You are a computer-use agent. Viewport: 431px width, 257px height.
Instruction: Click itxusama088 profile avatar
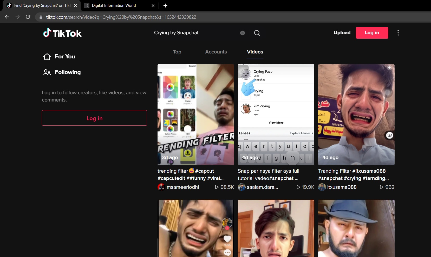coord(322,187)
